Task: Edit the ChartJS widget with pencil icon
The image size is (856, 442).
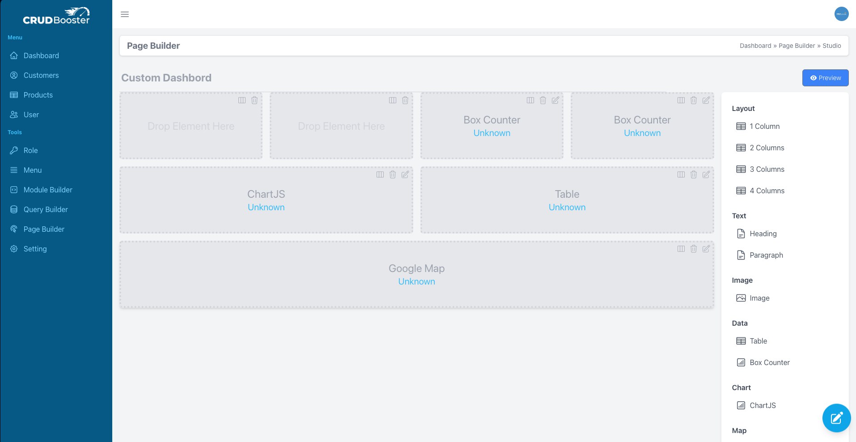Action: tap(405, 174)
